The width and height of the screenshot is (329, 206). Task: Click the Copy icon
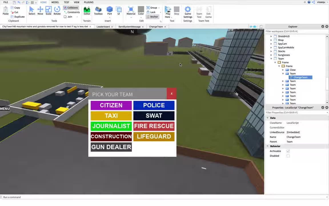click(12, 7)
